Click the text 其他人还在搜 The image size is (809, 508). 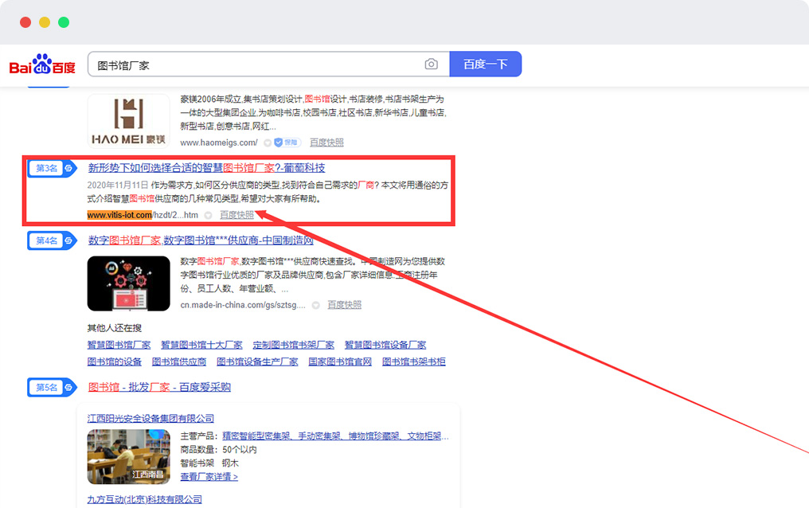115,328
